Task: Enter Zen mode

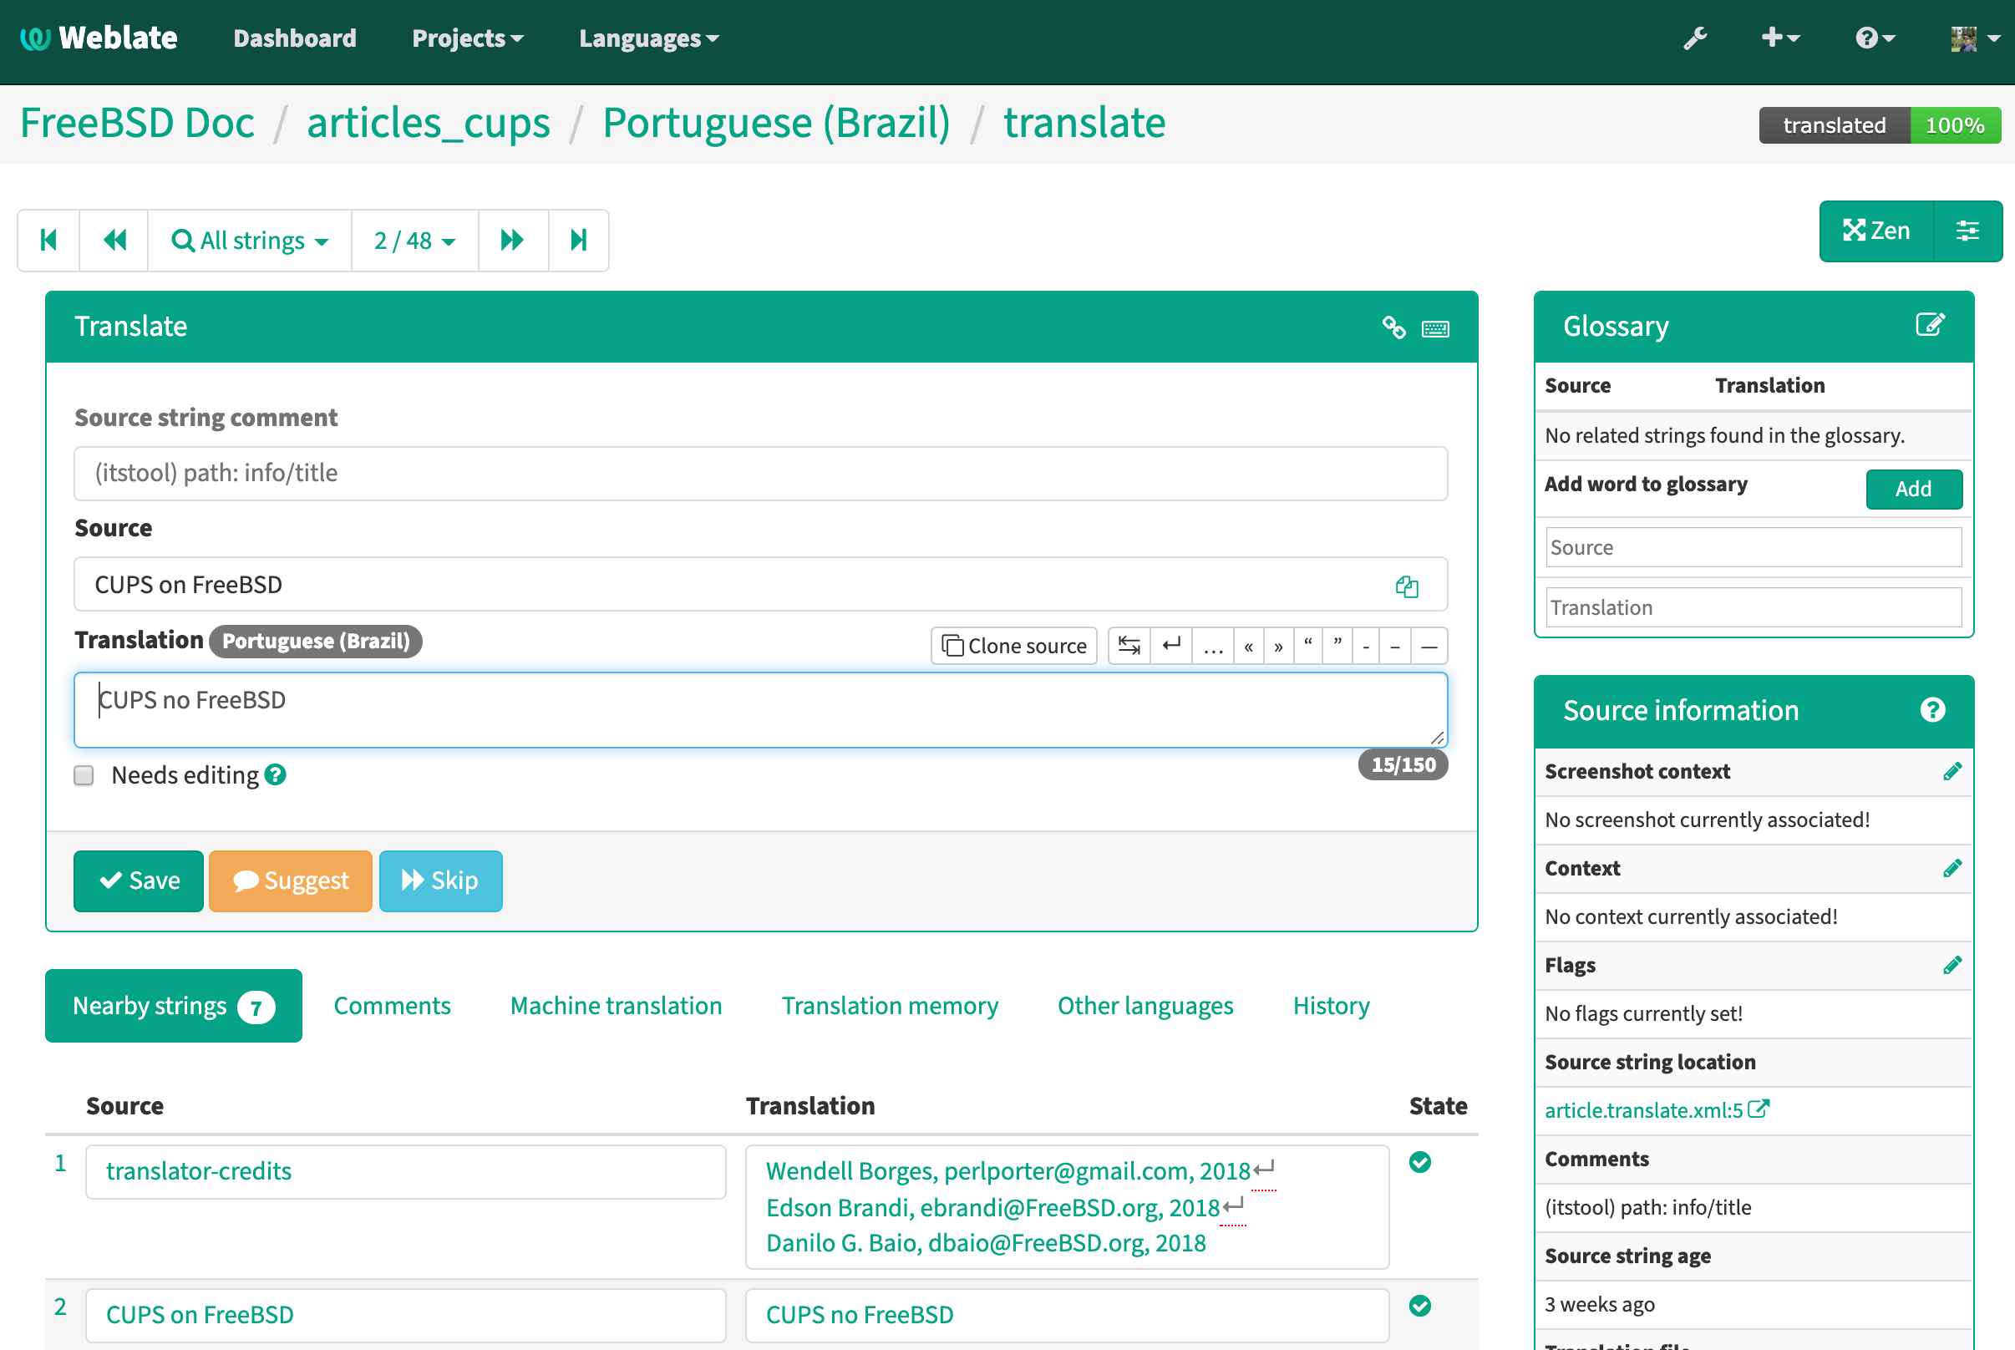Action: coord(1876,231)
